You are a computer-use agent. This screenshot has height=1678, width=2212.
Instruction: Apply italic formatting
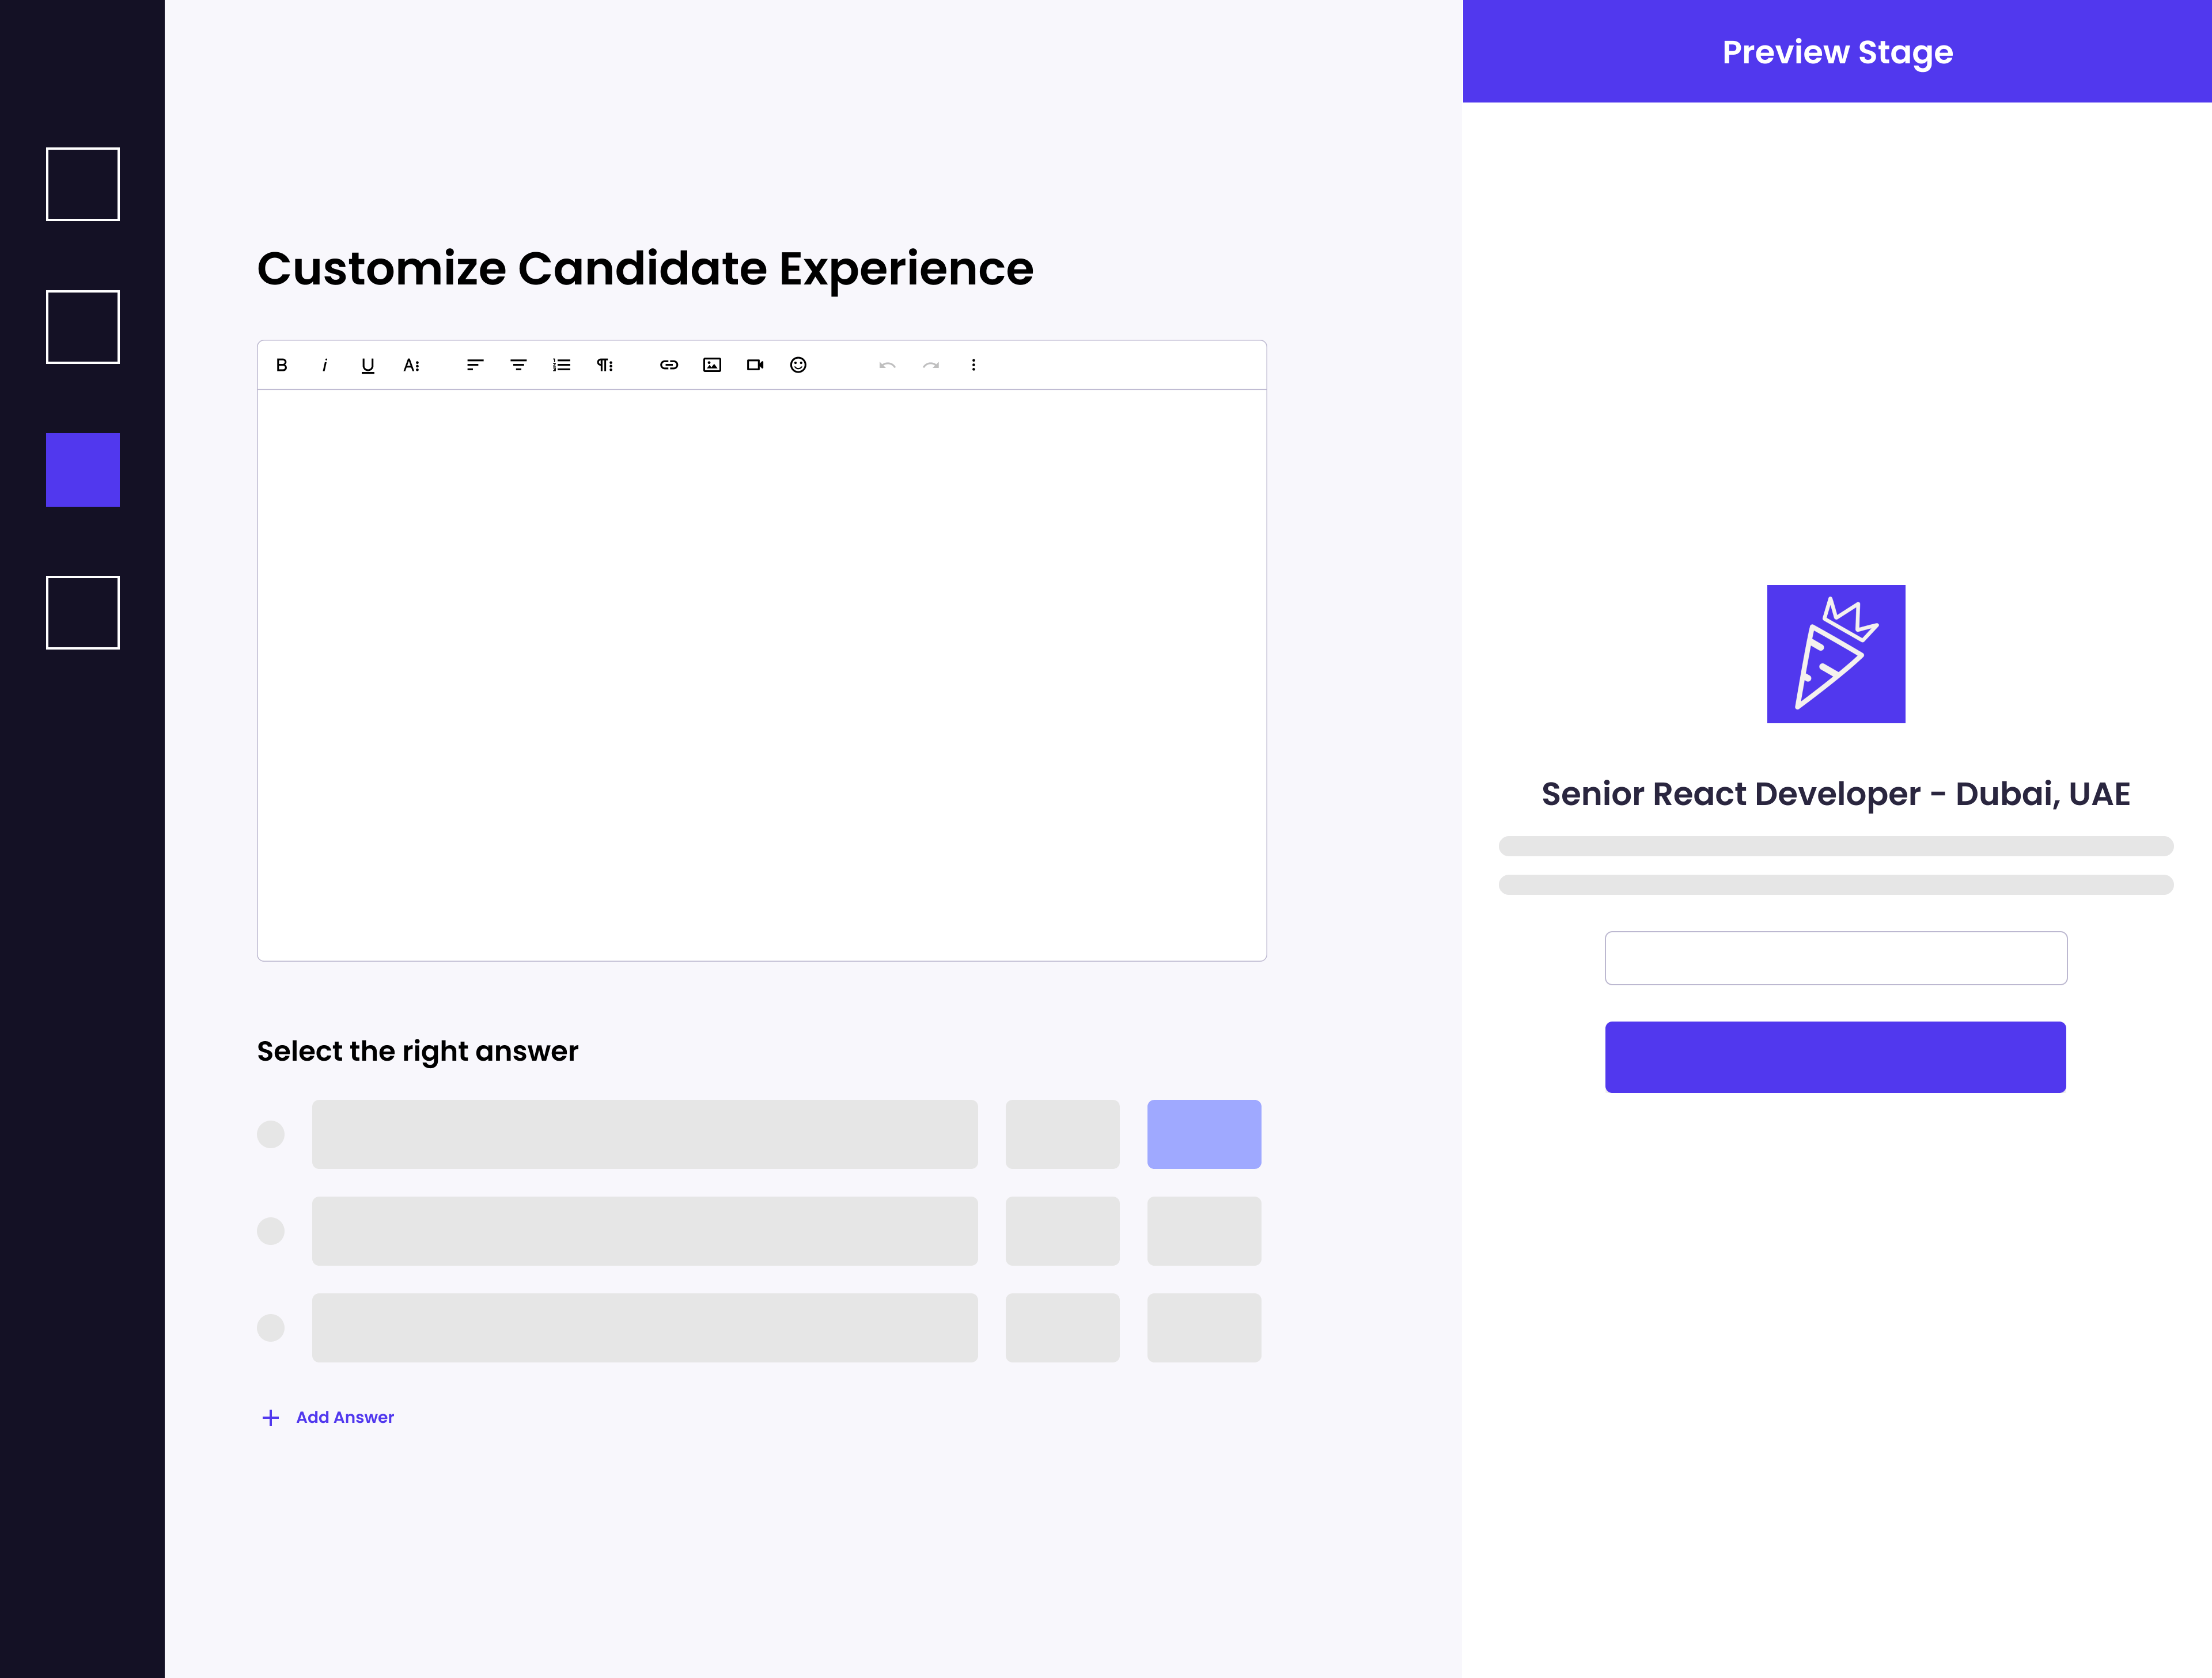coord(324,365)
